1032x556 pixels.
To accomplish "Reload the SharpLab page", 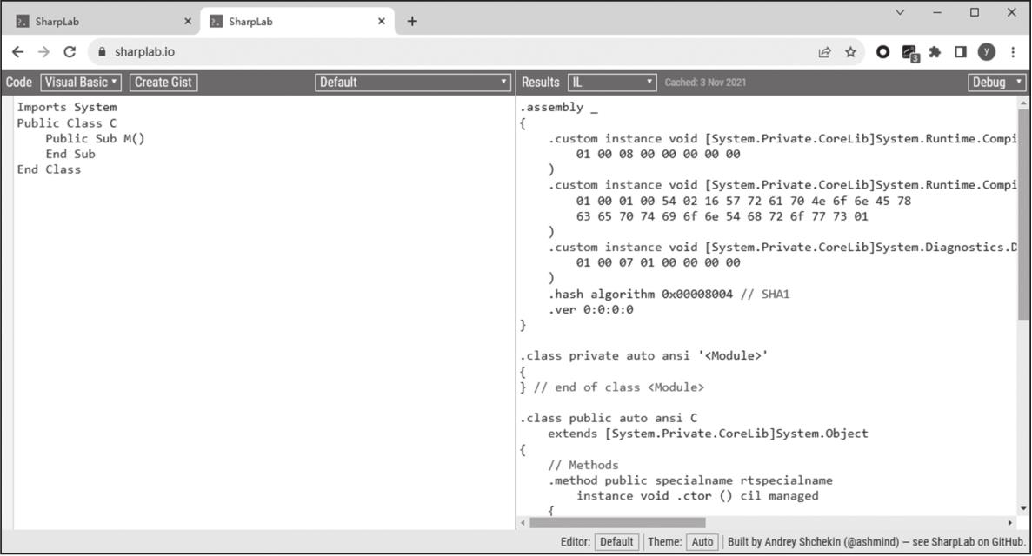I will click(x=70, y=52).
